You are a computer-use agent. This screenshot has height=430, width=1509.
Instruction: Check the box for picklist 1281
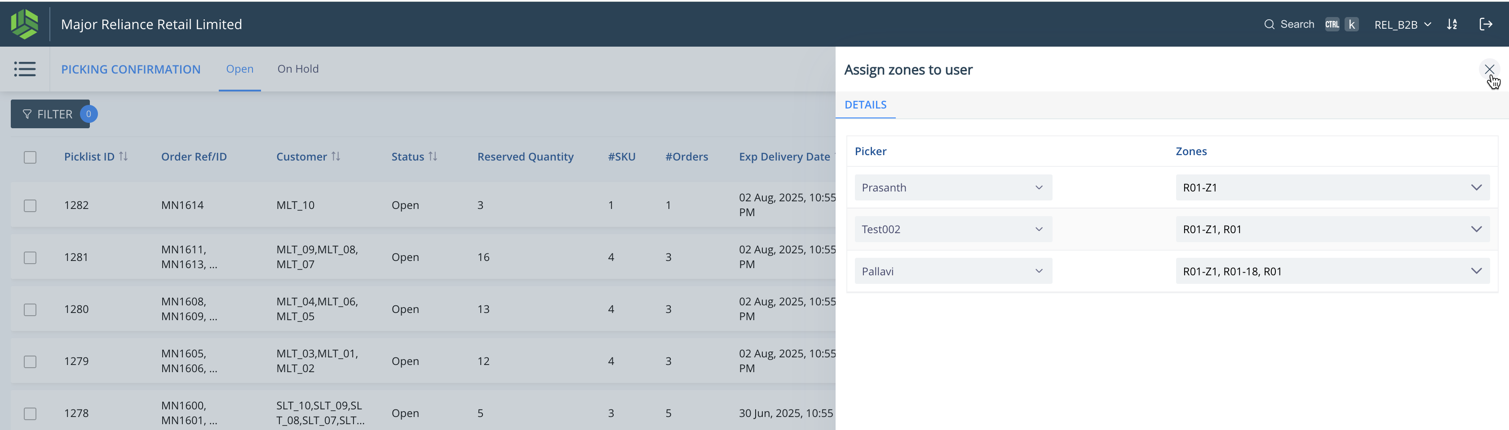coord(30,257)
